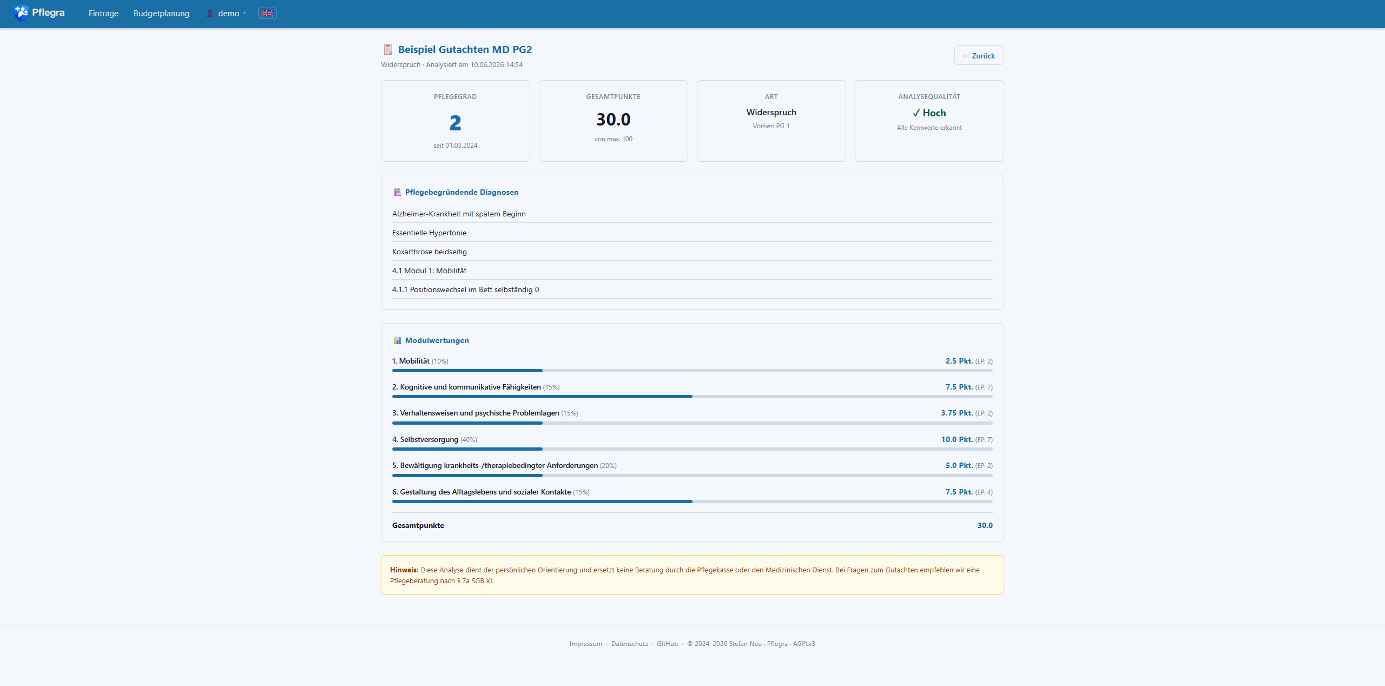
Task: Click the Mobilität progress bar
Action: pyautogui.click(x=692, y=371)
